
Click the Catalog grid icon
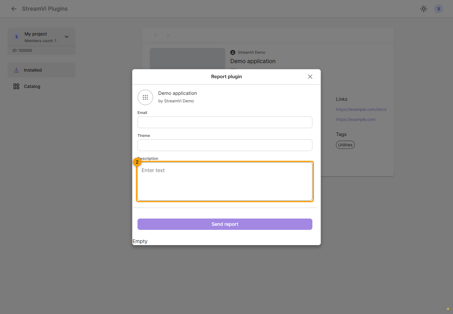click(16, 86)
